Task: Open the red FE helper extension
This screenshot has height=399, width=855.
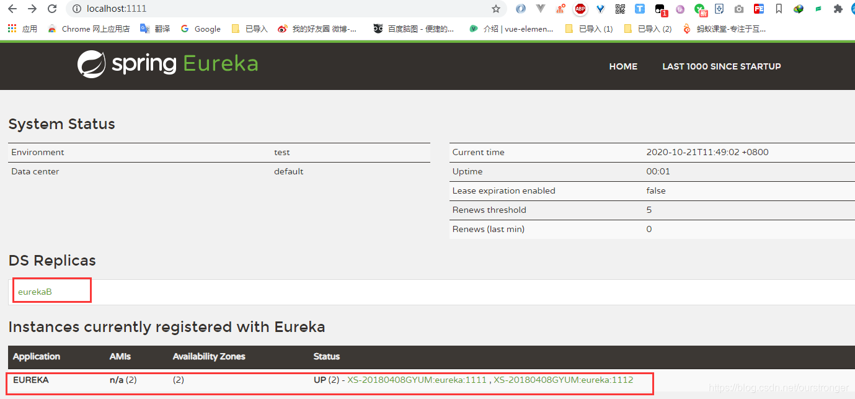Action: (759, 9)
